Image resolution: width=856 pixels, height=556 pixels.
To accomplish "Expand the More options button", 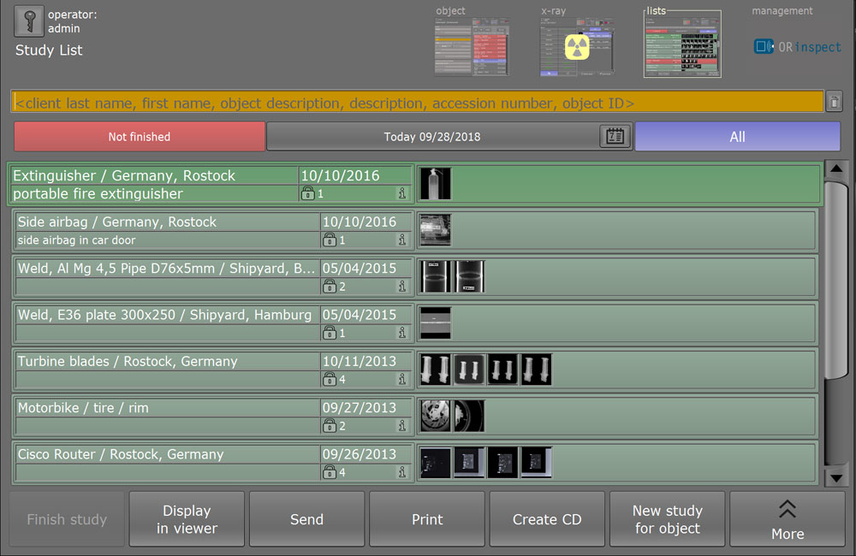I will (x=788, y=519).
